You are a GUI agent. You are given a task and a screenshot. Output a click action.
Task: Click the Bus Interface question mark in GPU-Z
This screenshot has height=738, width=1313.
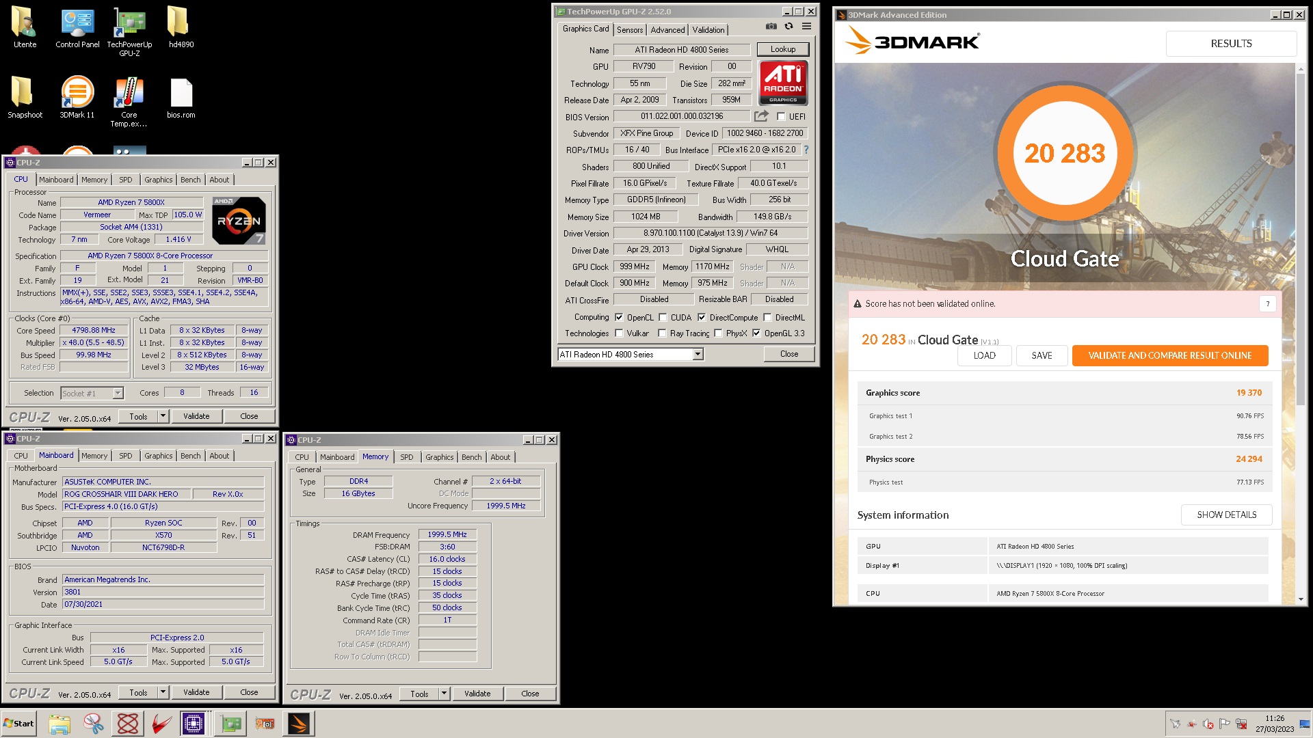click(x=806, y=150)
